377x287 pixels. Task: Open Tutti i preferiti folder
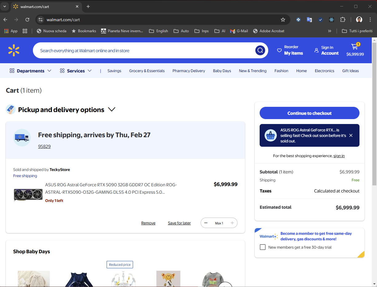pyautogui.click(x=357, y=31)
